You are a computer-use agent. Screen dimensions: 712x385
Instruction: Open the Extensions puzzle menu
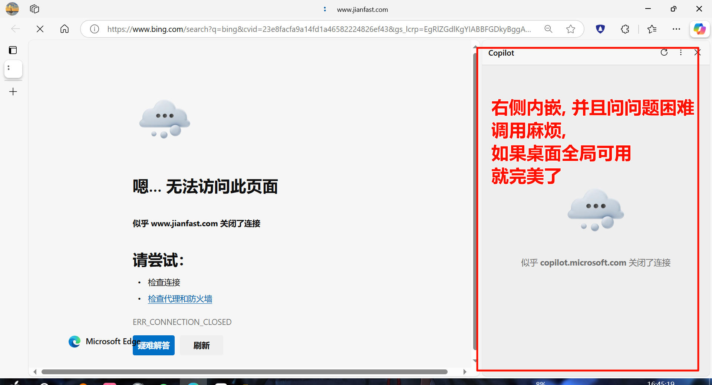pos(625,29)
